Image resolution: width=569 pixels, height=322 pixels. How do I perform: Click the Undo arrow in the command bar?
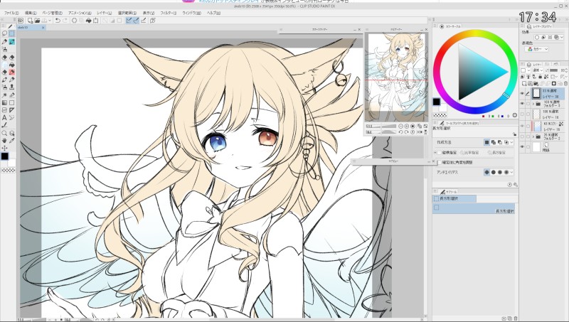[x=58, y=21]
